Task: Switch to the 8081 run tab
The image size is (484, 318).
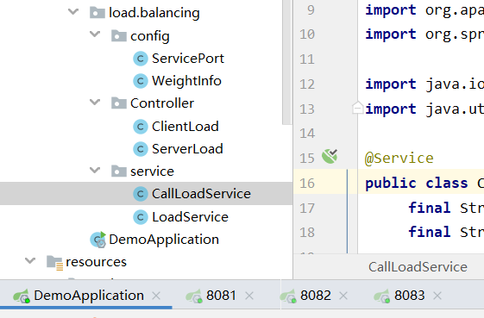Action: (x=221, y=296)
